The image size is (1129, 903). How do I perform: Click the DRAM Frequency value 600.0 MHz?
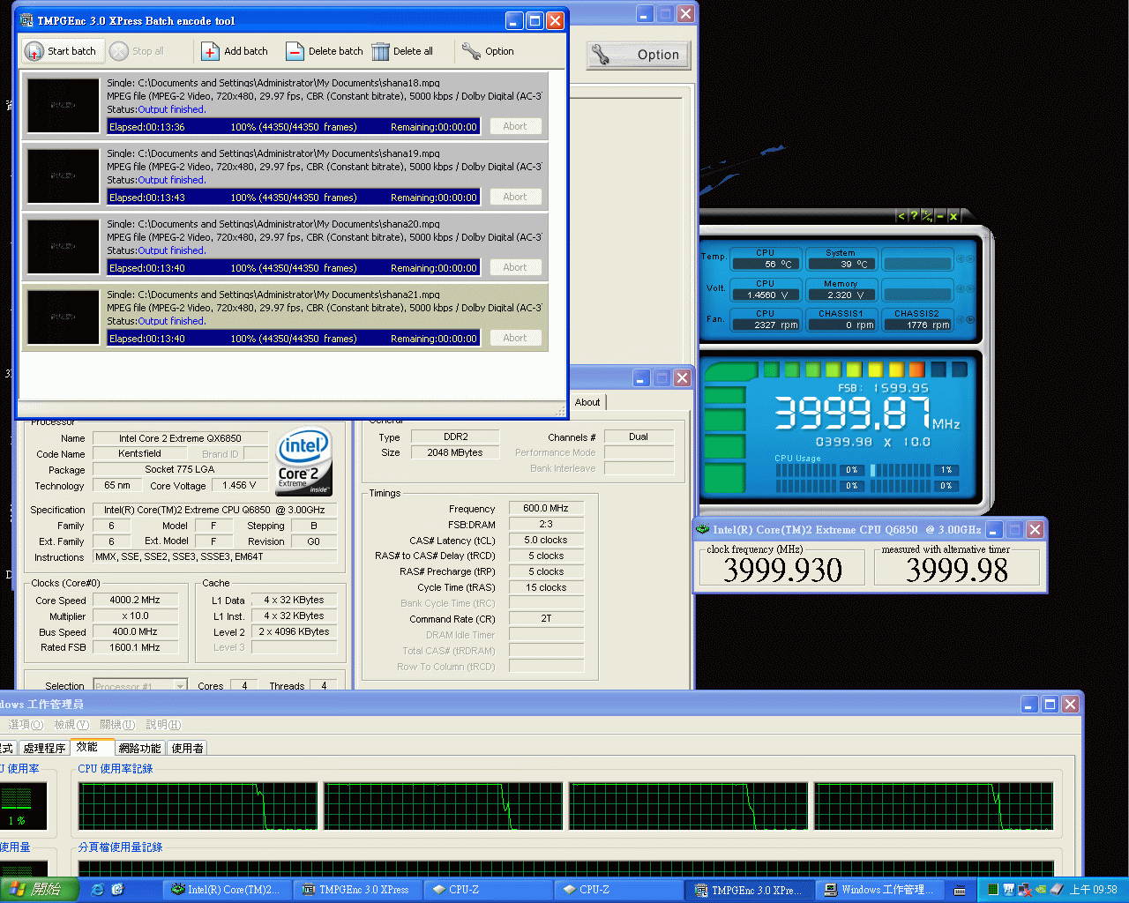[x=546, y=508]
